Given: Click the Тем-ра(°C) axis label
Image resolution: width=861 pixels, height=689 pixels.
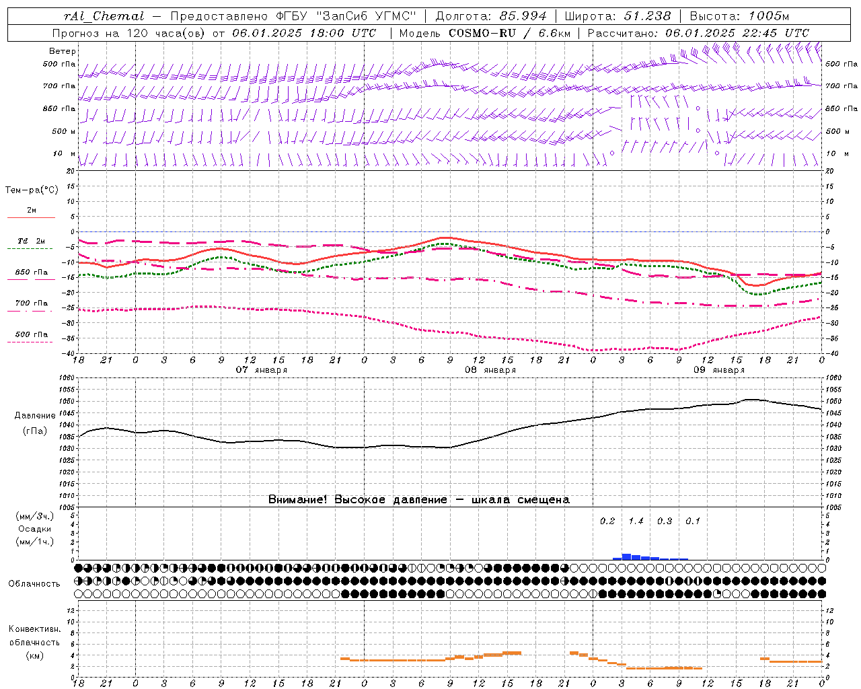Looking at the screenshot, I should pos(32,190).
